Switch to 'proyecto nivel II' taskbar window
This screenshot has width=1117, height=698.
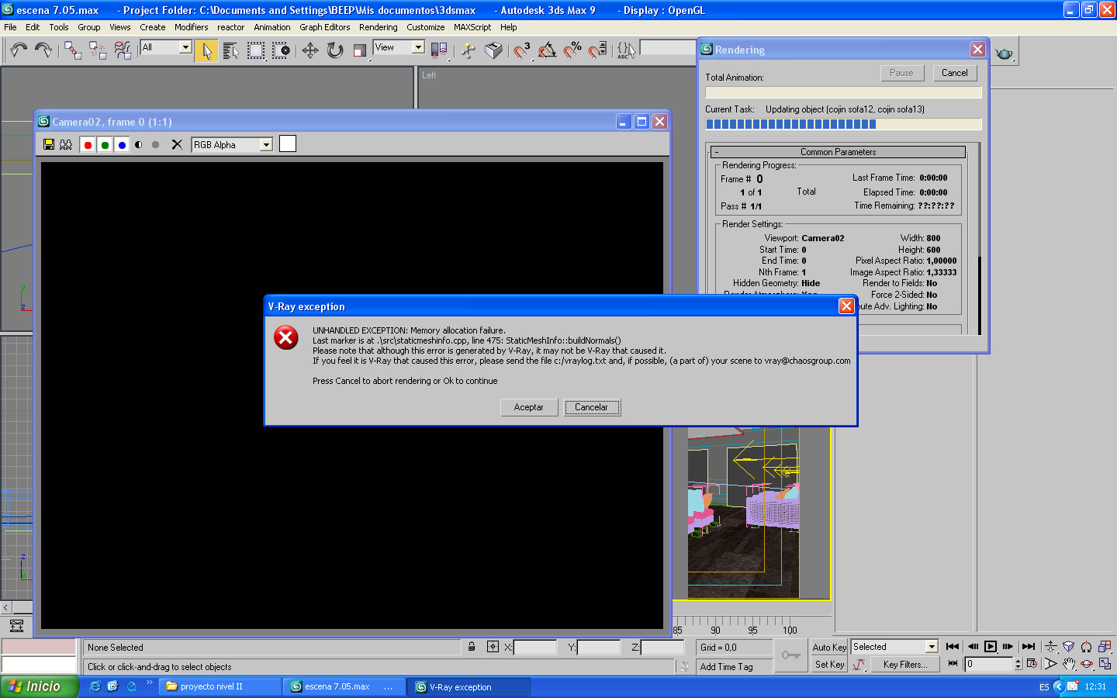click(x=221, y=686)
